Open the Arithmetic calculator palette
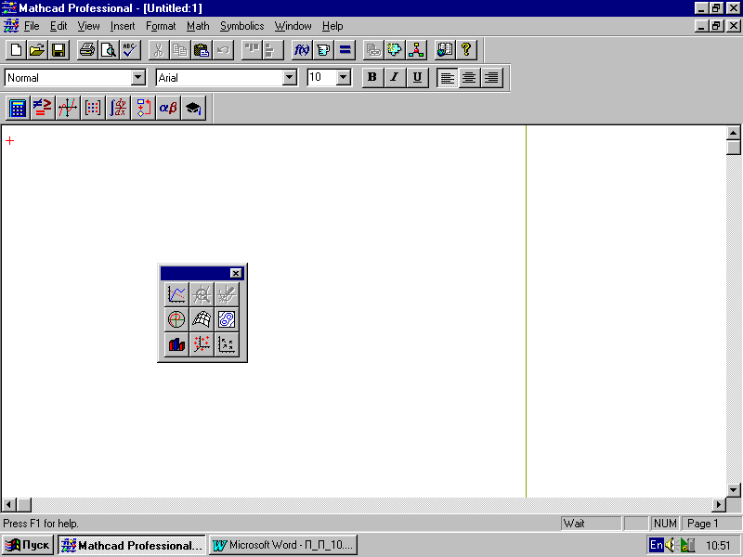Viewport: 743px width, 557px height. 18,108
